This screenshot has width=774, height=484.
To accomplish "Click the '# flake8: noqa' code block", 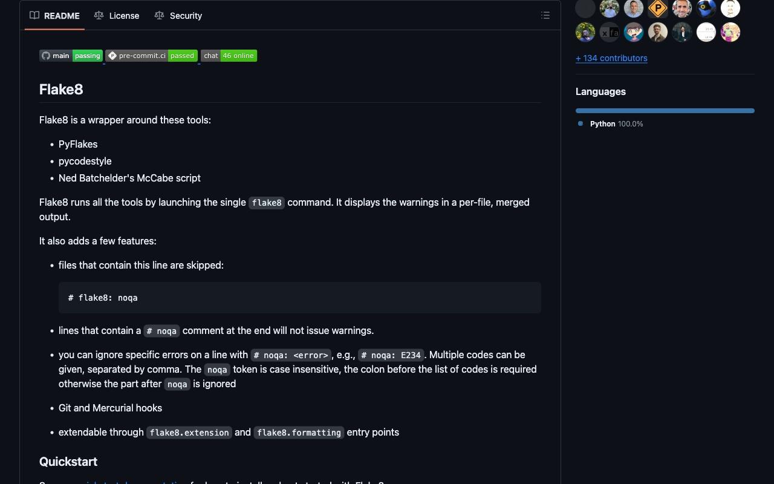I will point(300,298).
